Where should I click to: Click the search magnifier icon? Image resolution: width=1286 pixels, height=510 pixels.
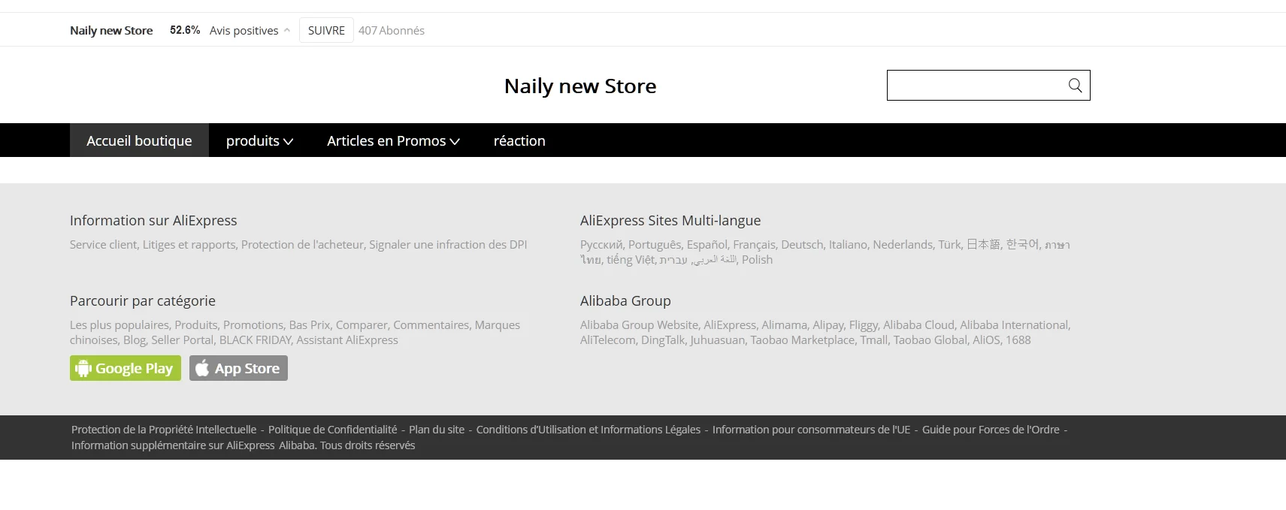click(1076, 86)
